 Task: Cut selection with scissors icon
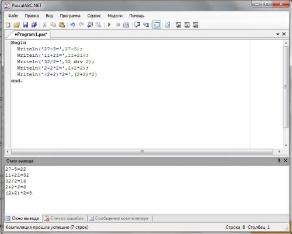[x=44, y=25]
